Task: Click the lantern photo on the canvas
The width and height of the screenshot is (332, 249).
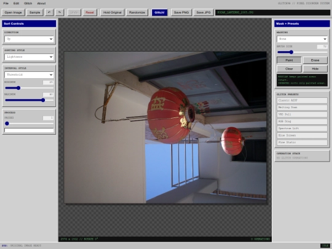Action: (165, 127)
